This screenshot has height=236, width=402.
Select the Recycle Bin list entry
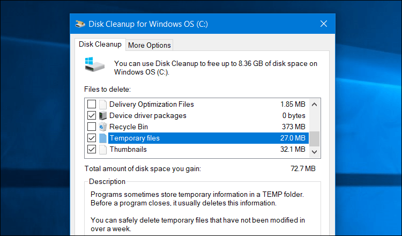tap(129, 127)
